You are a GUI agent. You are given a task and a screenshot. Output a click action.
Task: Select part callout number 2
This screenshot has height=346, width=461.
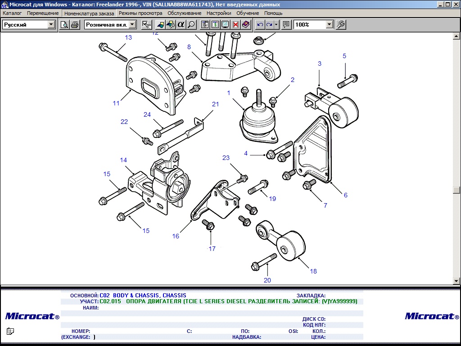point(293,80)
